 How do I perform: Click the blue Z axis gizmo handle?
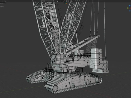(130, 6)
